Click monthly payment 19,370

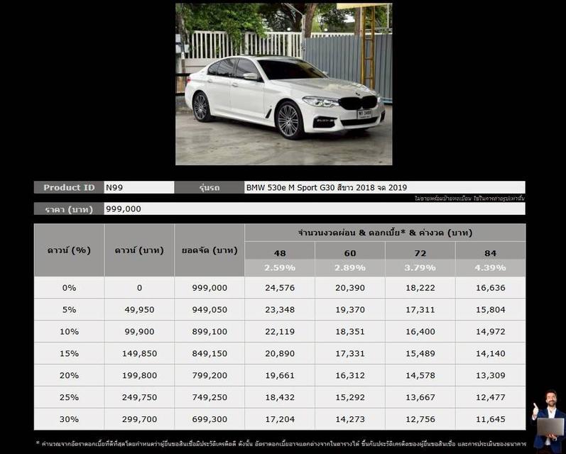tap(350, 310)
